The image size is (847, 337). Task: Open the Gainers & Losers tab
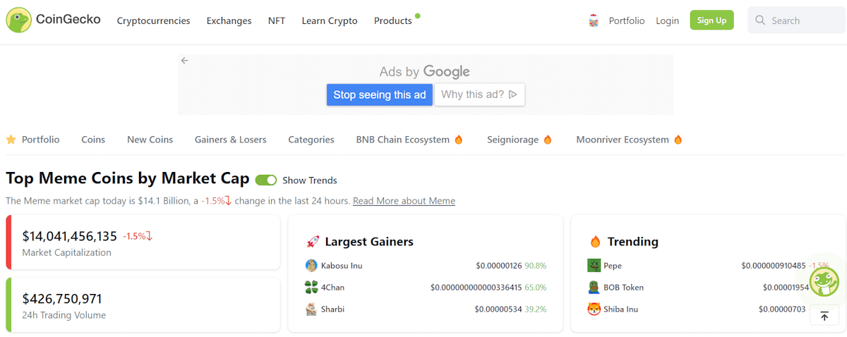230,140
